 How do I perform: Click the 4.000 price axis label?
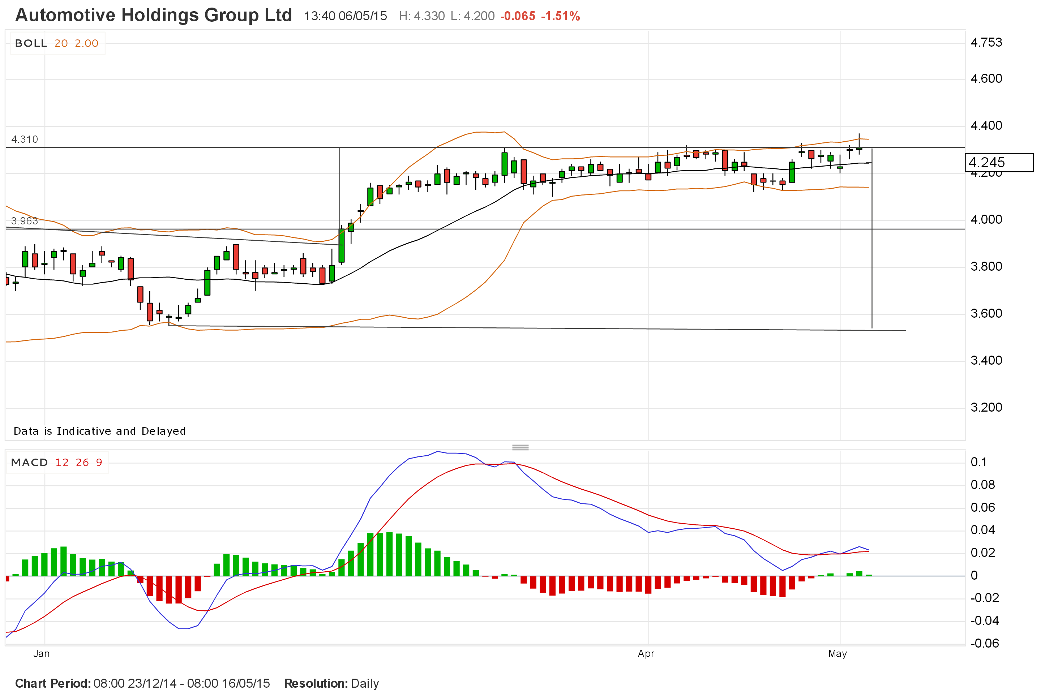(986, 220)
